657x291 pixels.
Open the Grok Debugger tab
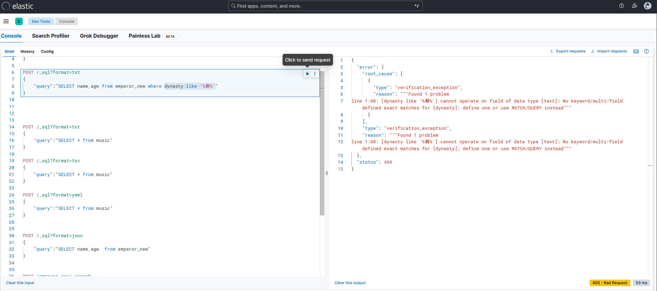(99, 36)
